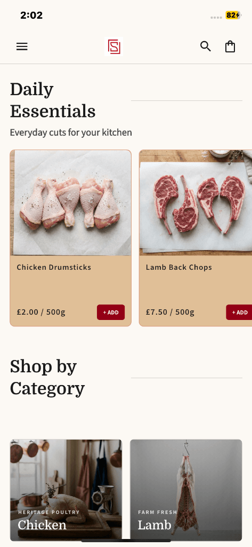Open the shopping bag cart
This screenshot has height=547, width=252.
230,46
